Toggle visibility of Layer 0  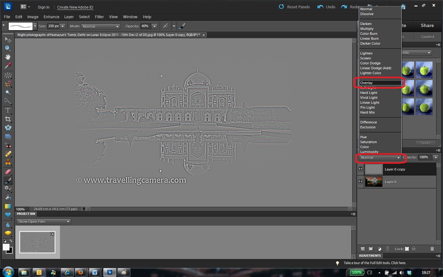click(x=360, y=182)
